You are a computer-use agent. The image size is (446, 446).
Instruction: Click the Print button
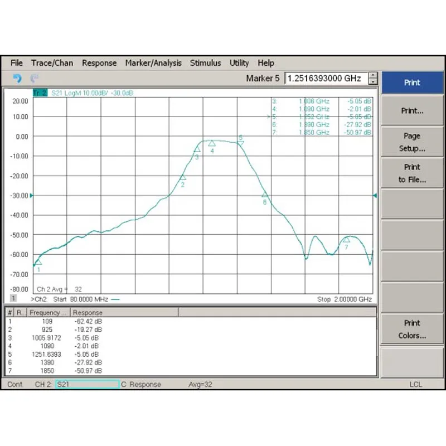point(412,82)
